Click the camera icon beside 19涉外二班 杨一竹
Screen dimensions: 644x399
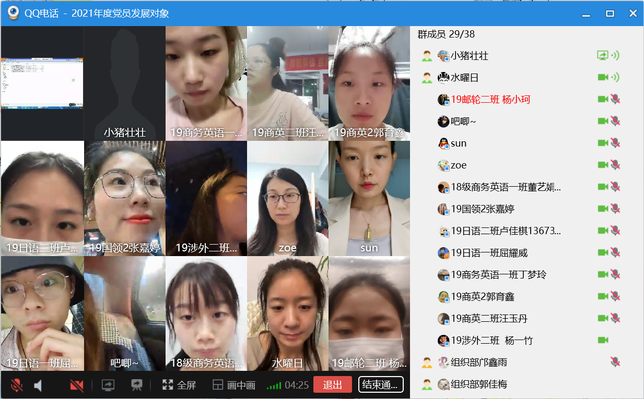pyautogui.click(x=603, y=341)
